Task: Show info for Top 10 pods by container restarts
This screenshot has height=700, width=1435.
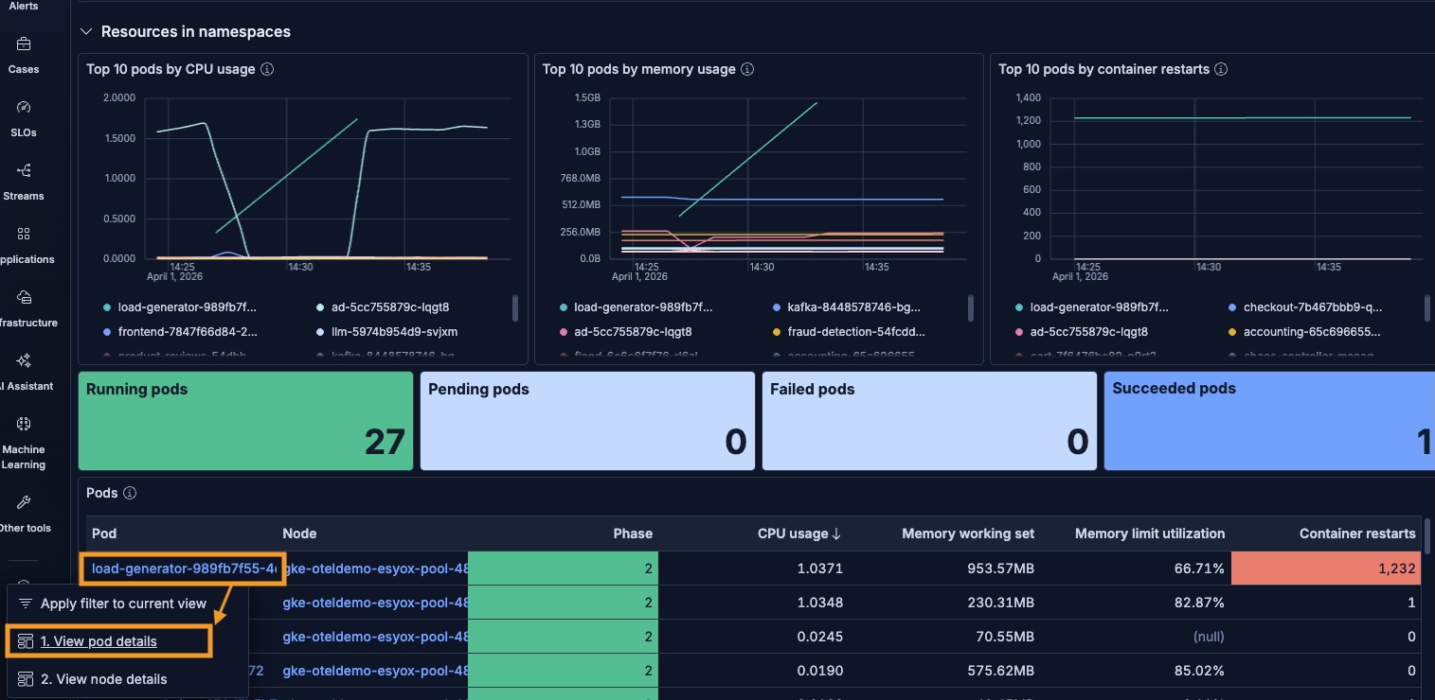Action: tap(1221, 69)
